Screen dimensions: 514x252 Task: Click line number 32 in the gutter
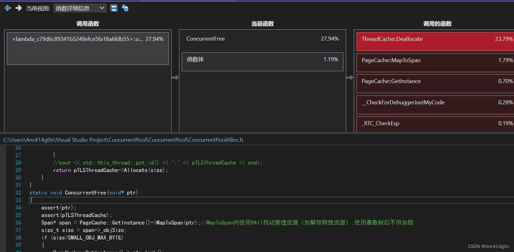[18, 193]
